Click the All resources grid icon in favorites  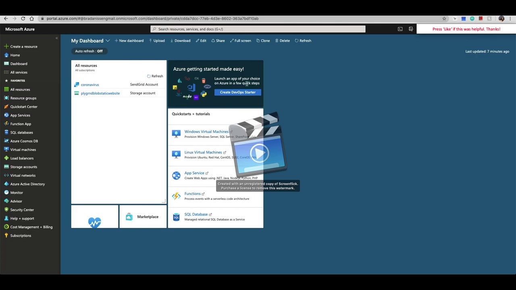[6, 89]
